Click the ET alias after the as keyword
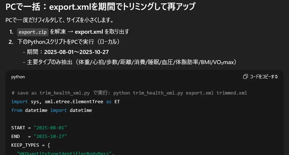The width and height of the screenshot is (289, 155). click(x=117, y=101)
